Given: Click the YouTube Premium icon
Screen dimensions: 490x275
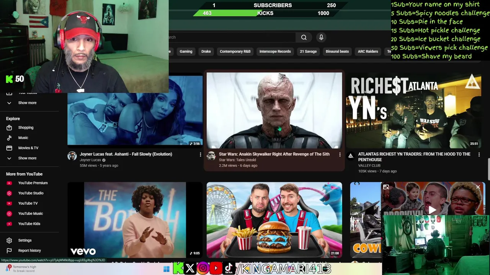Looking at the screenshot, I should 9,183.
